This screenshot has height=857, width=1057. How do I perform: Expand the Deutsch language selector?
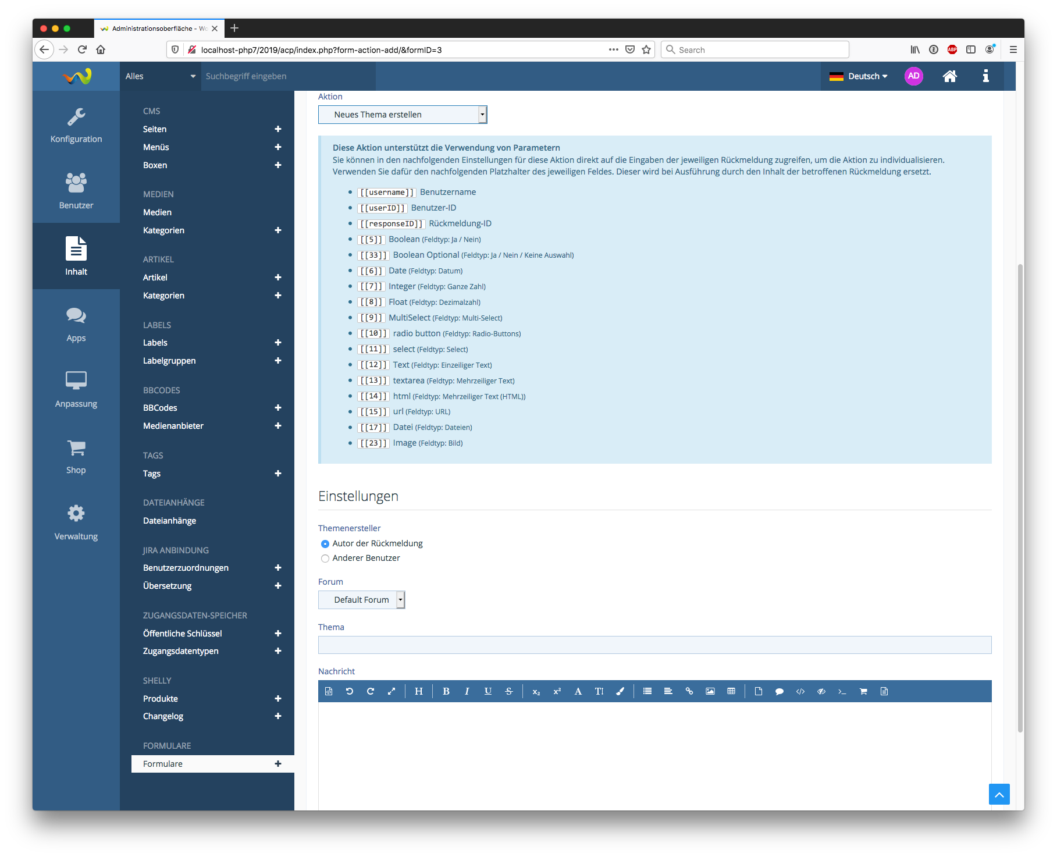coord(859,76)
